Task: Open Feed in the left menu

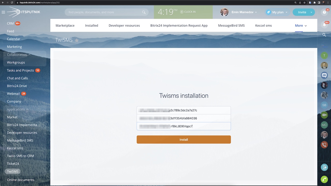Action: click(11, 31)
